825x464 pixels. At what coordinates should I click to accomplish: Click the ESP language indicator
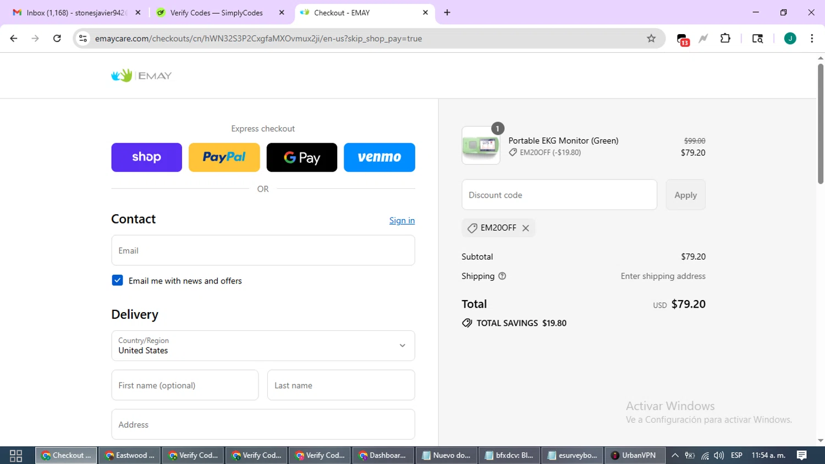point(736,455)
